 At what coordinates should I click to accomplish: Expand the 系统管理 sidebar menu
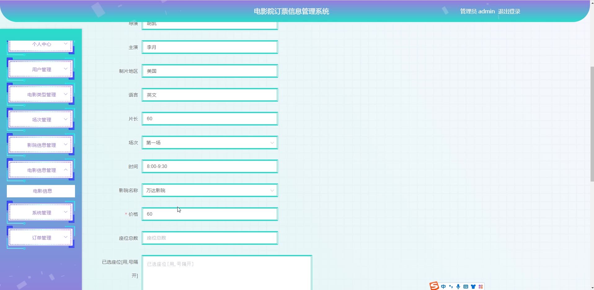pyautogui.click(x=41, y=213)
